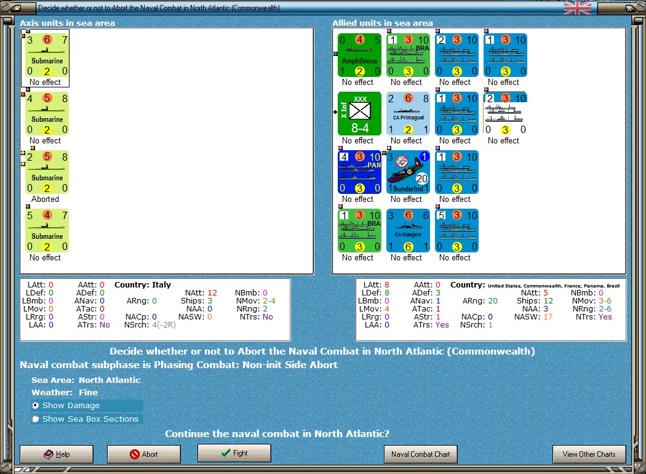Click the 'Country: Italy' label
This screenshot has height=474, width=646.
(143, 285)
